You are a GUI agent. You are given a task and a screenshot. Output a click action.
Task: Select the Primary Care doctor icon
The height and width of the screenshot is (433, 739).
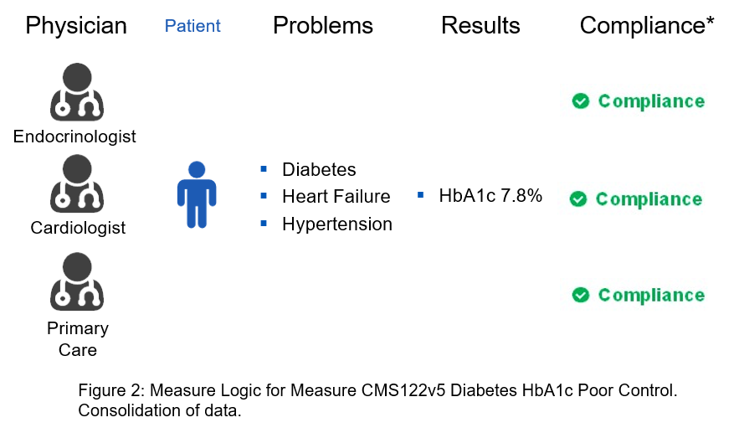click(77, 281)
